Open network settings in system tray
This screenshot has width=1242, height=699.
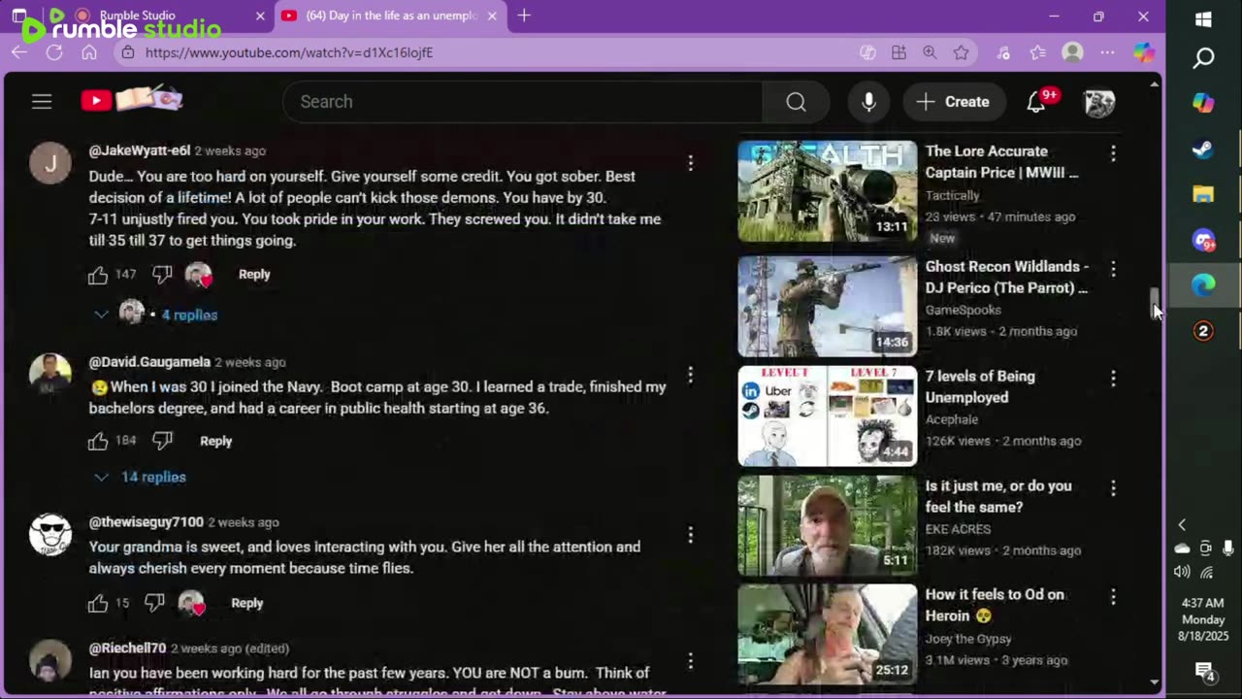tap(1206, 573)
